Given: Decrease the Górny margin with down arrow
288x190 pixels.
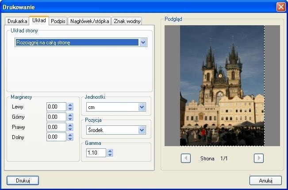Looking at the screenshot, I should [70, 119].
